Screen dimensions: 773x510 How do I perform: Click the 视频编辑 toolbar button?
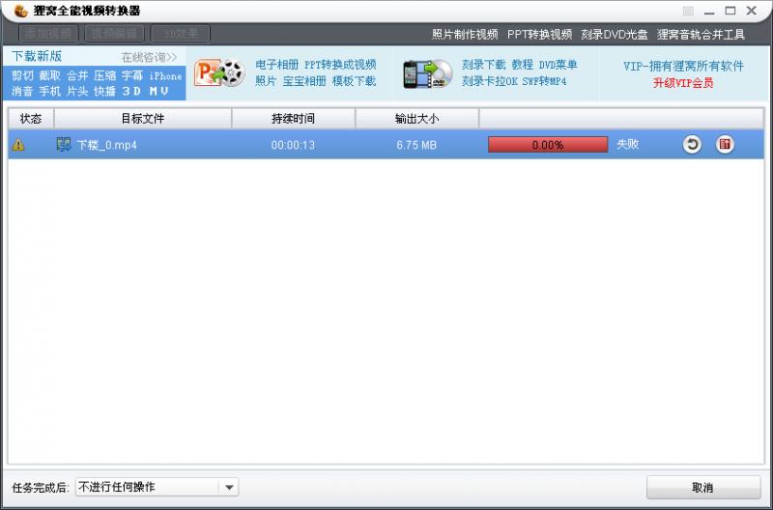pos(114,34)
